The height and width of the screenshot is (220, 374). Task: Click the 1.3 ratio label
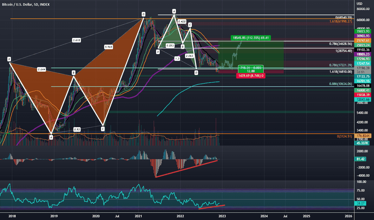[177, 58]
